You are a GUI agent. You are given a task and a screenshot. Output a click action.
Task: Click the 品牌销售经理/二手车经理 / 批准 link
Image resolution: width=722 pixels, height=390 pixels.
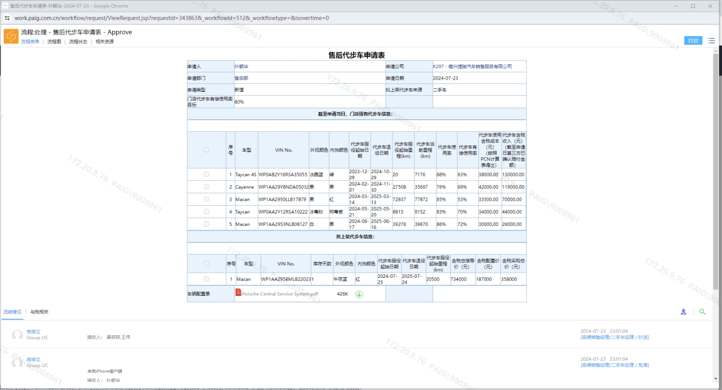tap(614, 365)
